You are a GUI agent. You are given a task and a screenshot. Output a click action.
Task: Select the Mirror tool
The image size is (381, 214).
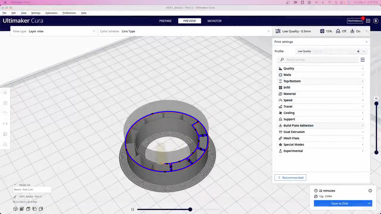pyautogui.click(x=5, y=123)
